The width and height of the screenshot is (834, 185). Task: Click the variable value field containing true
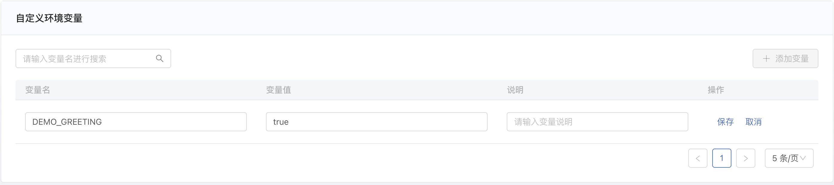(377, 122)
